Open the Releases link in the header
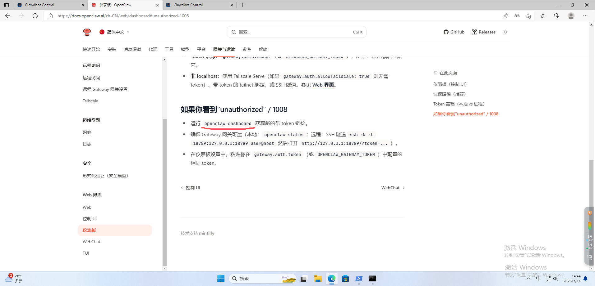The width and height of the screenshot is (595, 286). (483, 32)
